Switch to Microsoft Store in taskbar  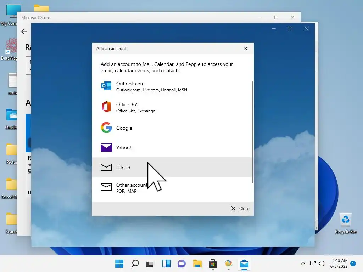coord(213,263)
